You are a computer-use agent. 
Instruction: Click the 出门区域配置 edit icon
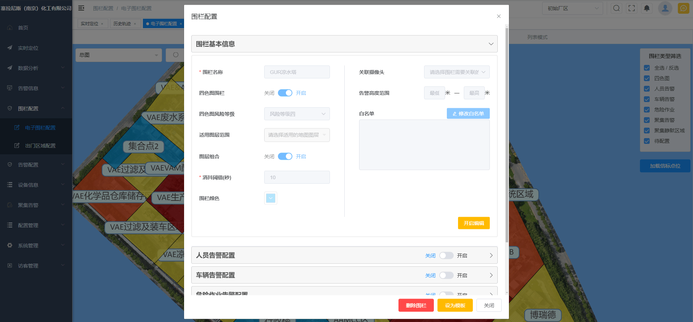pos(17,145)
